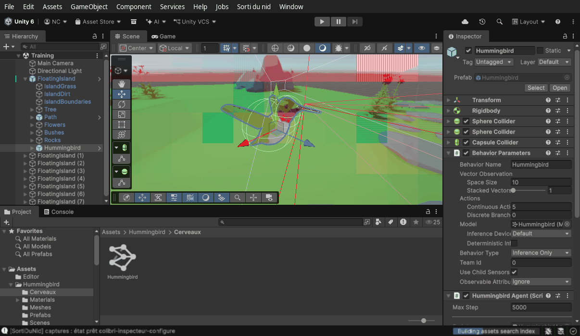Viewport: 580px width, 336px height.
Task: Select the Hand view tool
Action: (x=122, y=84)
